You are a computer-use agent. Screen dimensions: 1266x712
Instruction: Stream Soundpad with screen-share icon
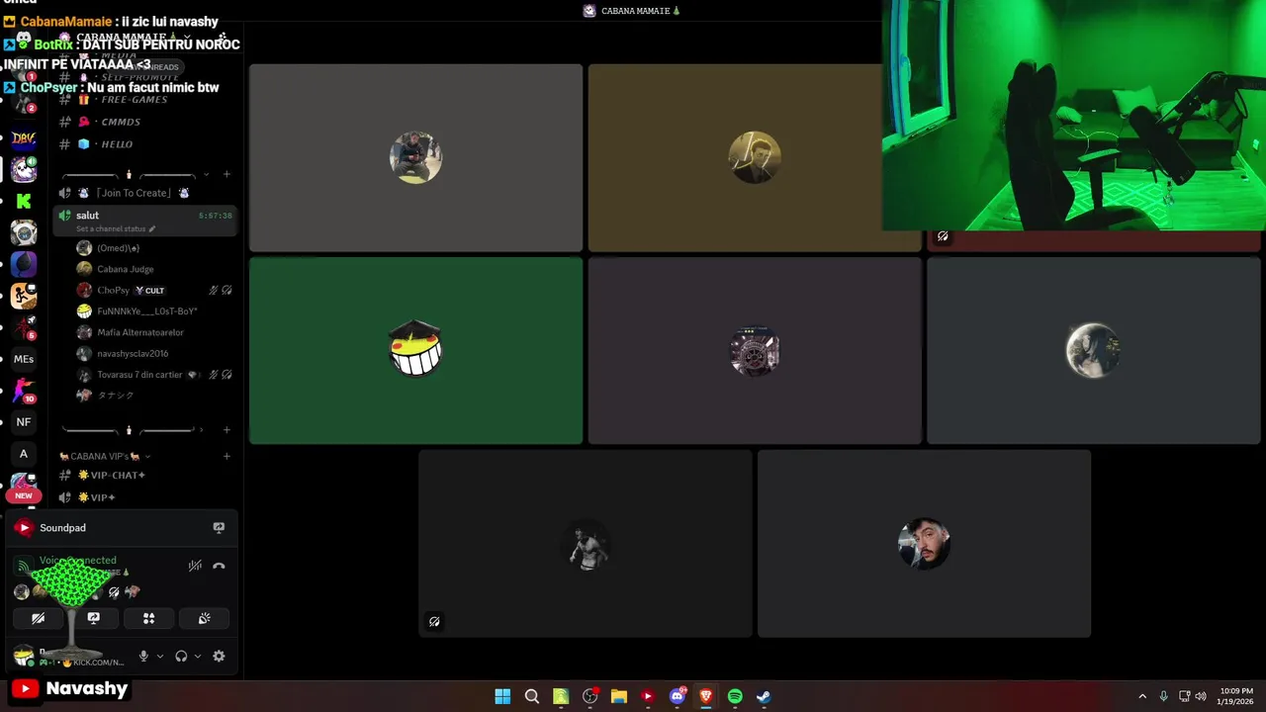click(219, 528)
